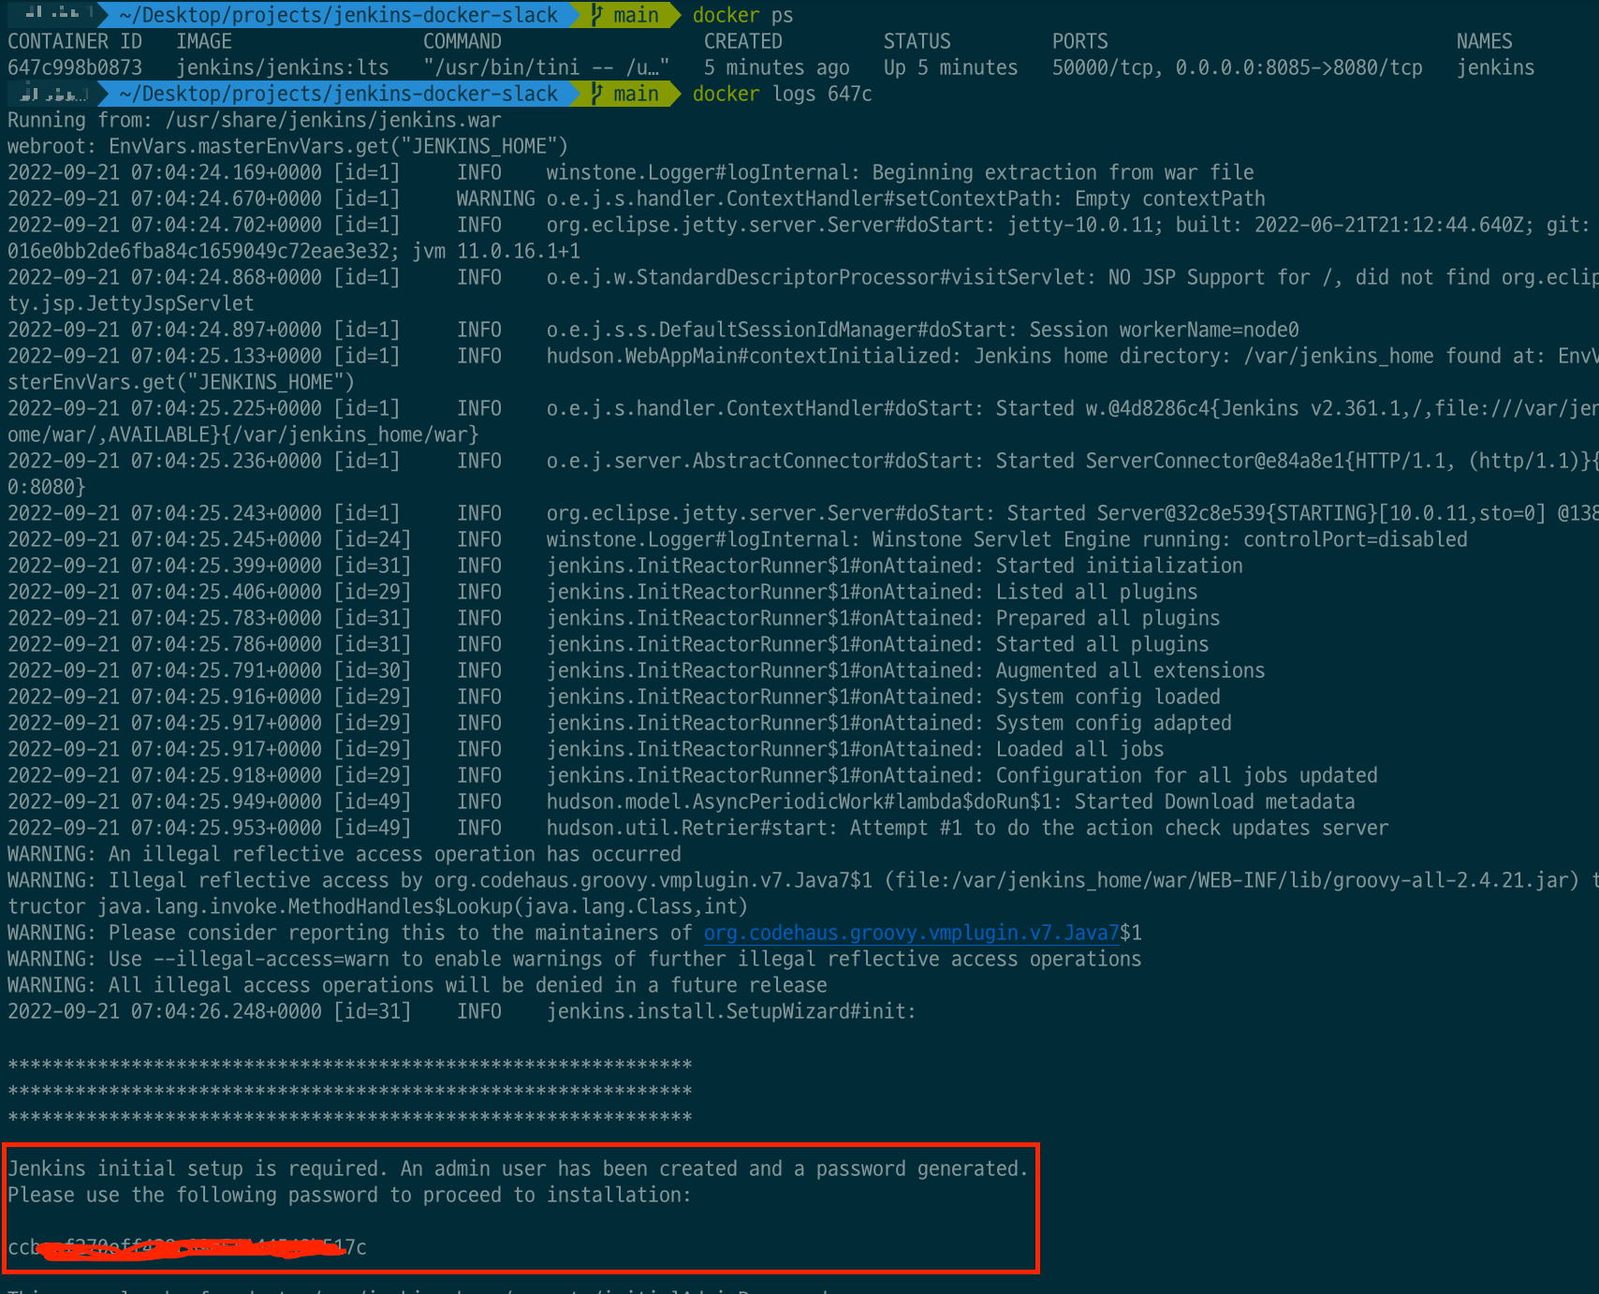Select container ID 647c998b0873
This screenshot has width=1599, height=1294.
coord(75,67)
